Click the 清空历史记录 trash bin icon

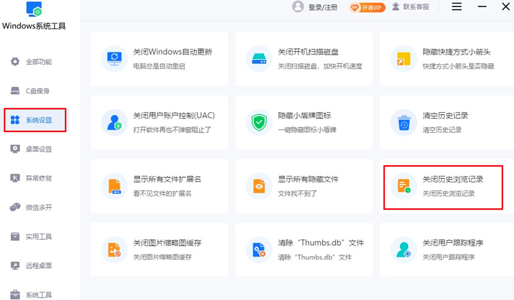pyautogui.click(x=404, y=122)
